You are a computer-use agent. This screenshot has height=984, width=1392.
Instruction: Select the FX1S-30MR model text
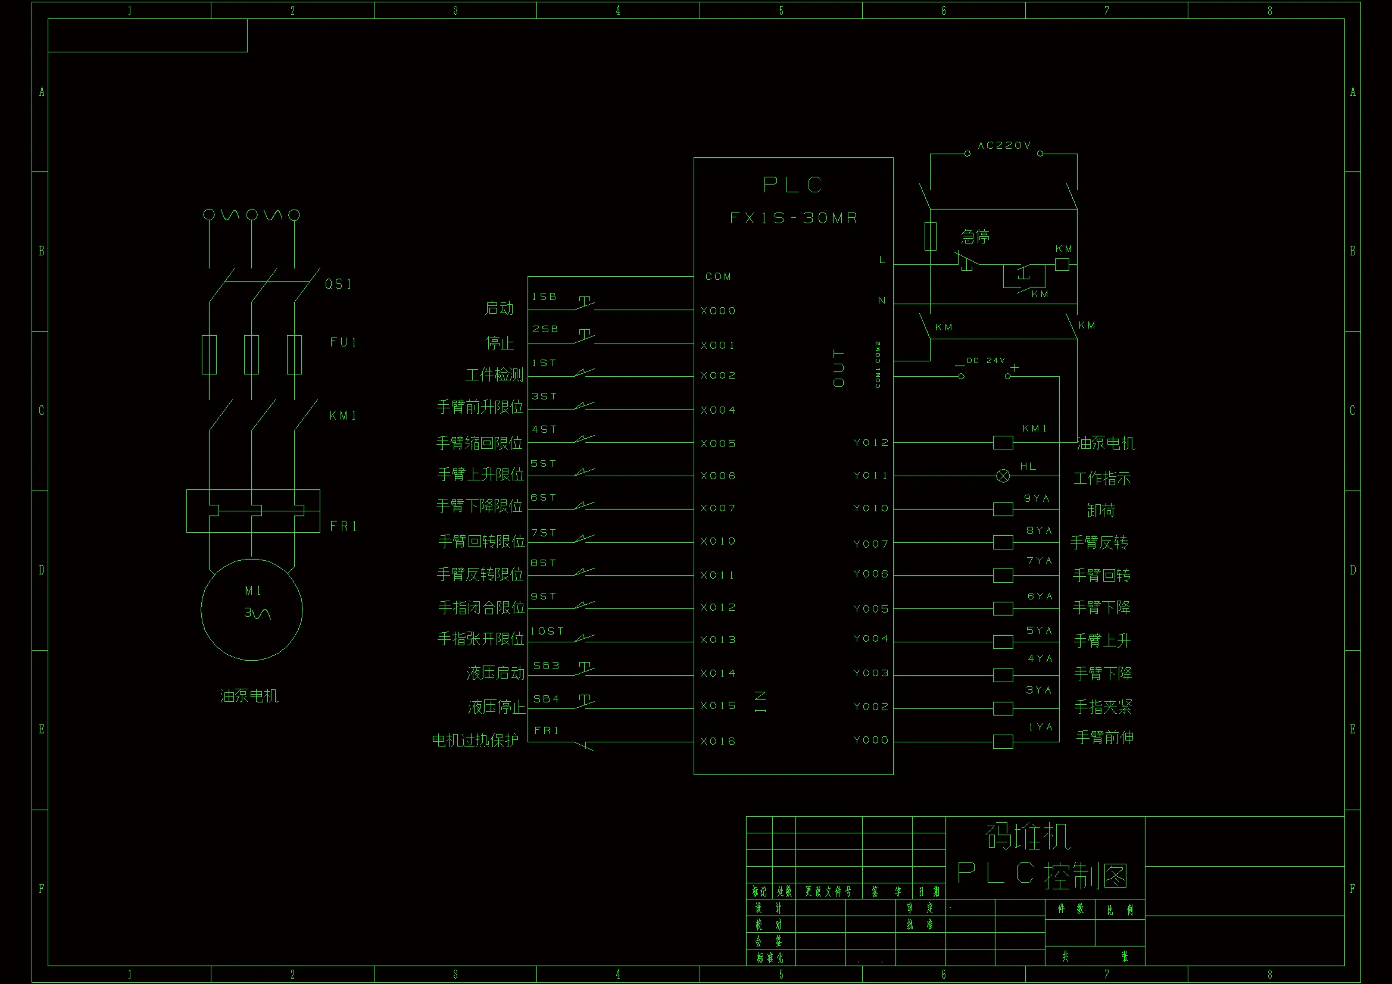[793, 218]
